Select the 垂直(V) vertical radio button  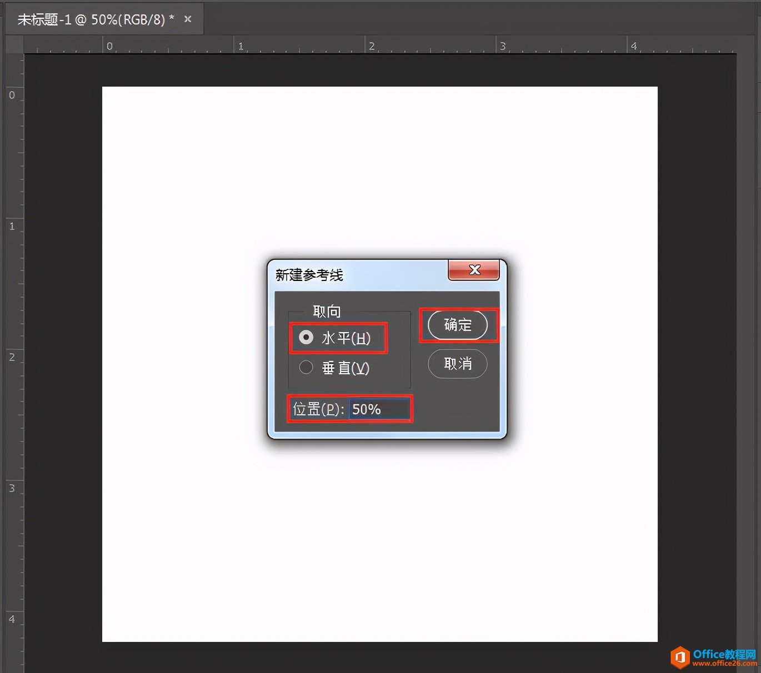coord(306,367)
